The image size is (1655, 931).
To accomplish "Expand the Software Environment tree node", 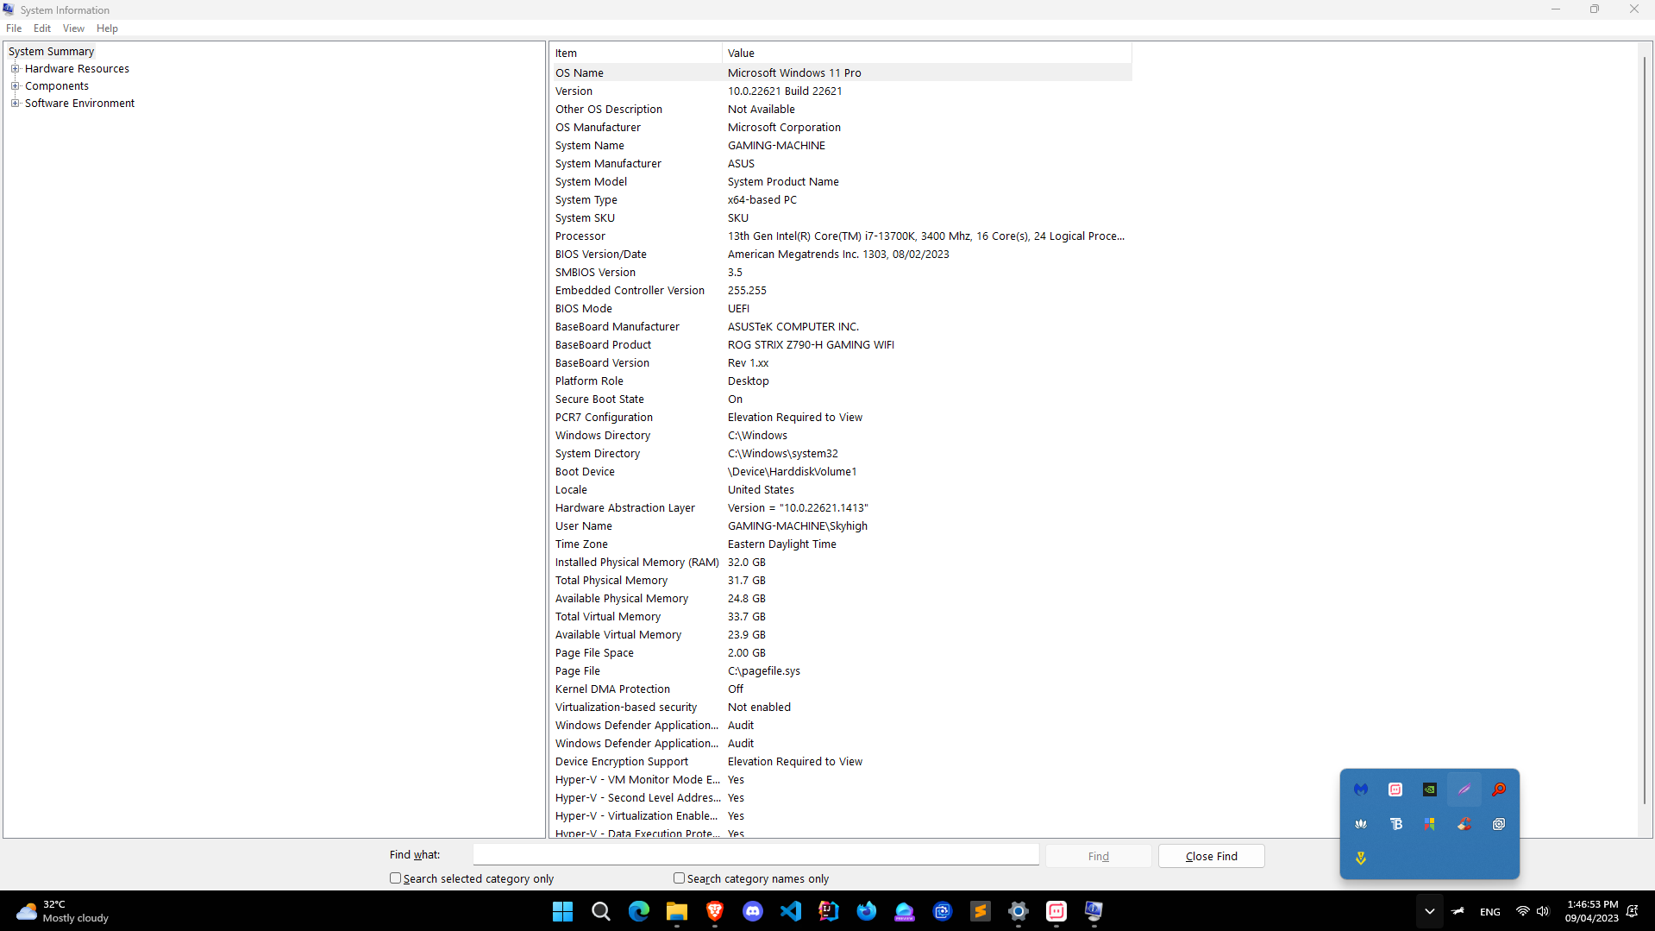I will click(x=15, y=103).
